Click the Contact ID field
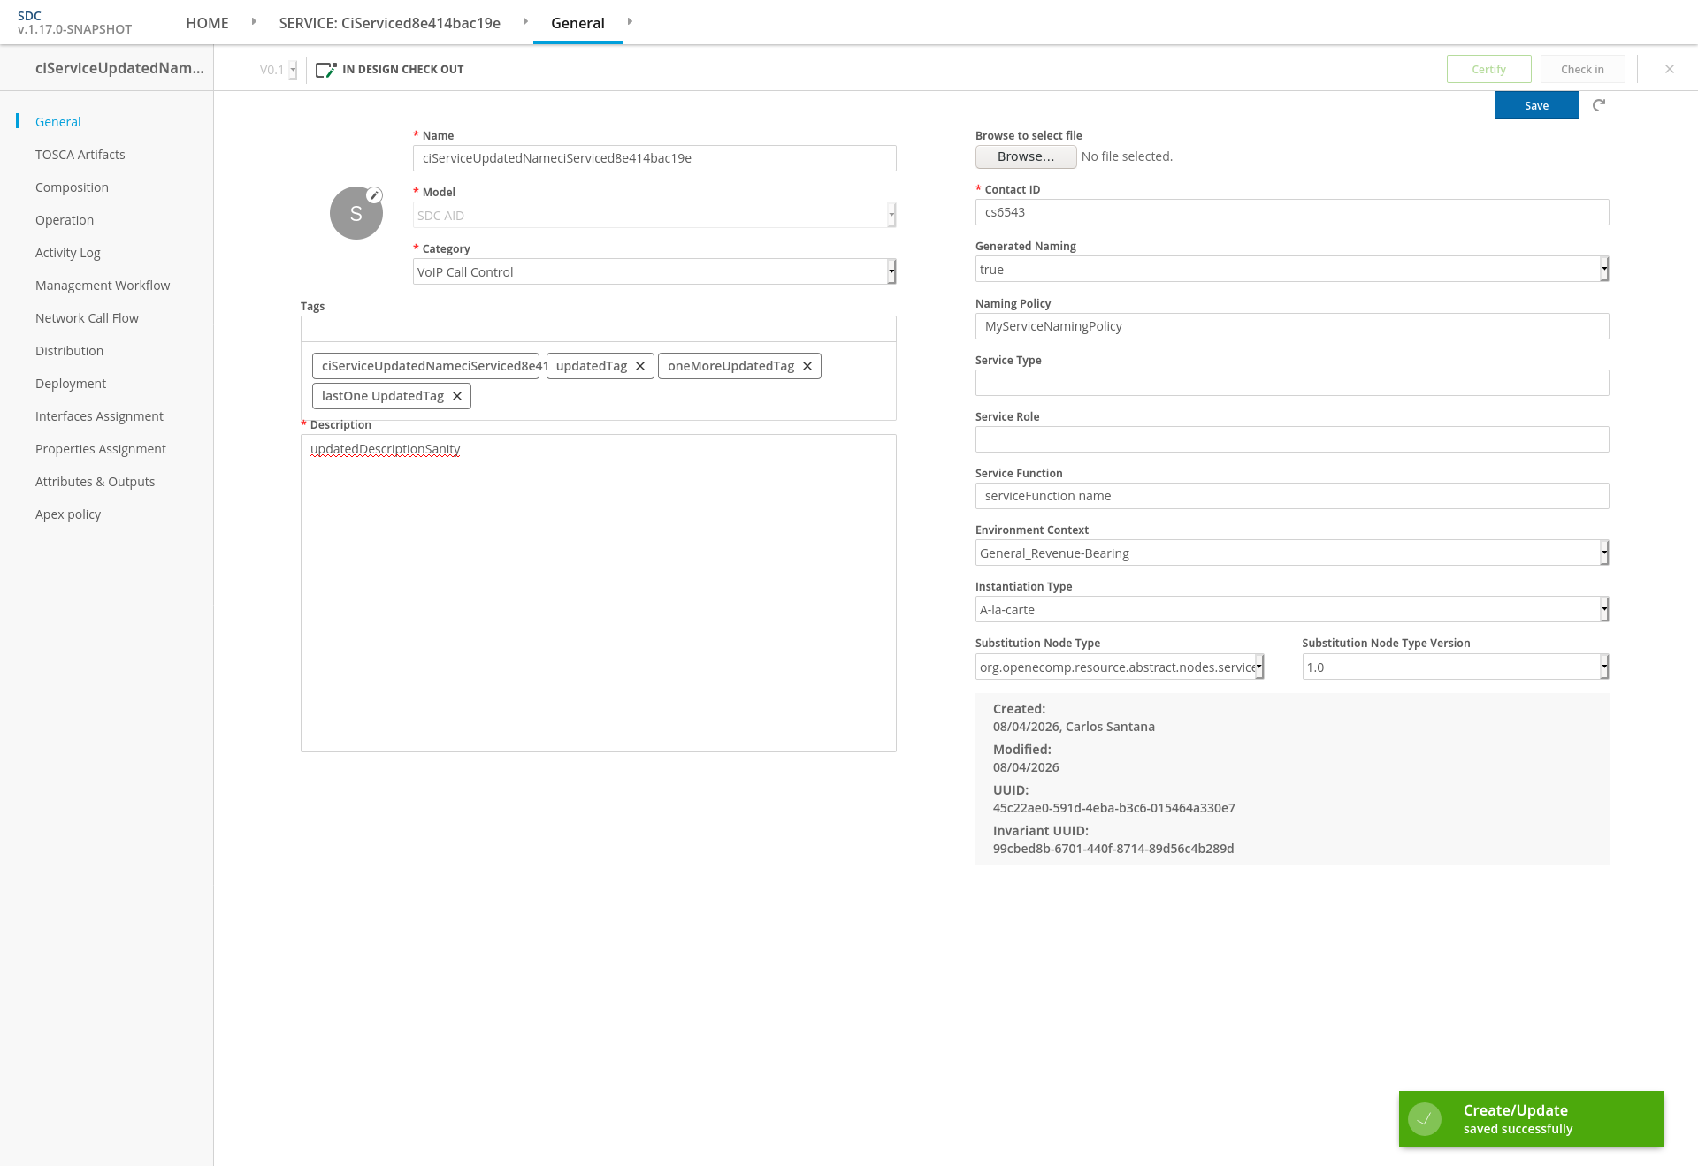The width and height of the screenshot is (1698, 1166). click(x=1292, y=212)
